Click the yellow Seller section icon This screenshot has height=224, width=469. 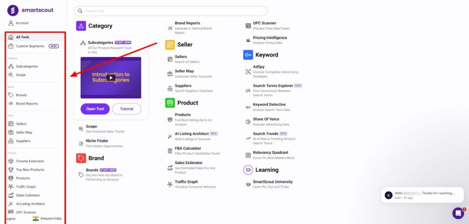click(x=170, y=45)
